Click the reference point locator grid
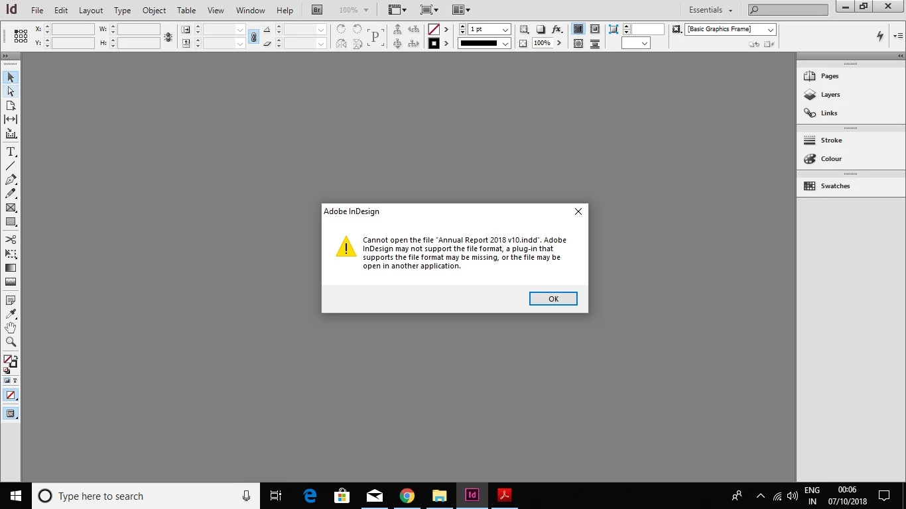Screen dimensions: 906x509 (21, 36)
